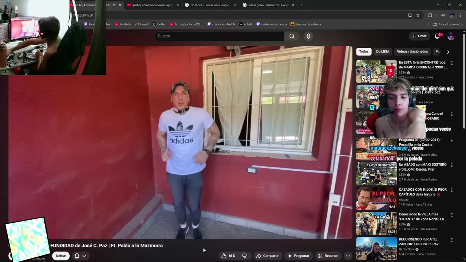Focus the Buscar search field
466x262 pixels.
tap(220, 36)
